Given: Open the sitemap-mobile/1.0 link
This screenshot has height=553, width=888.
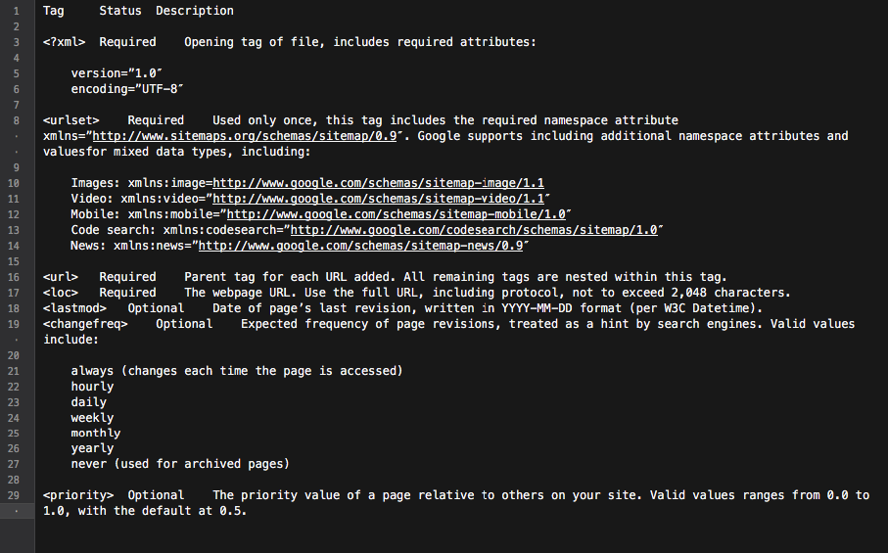Looking at the screenshot, I should (x=396, y=214).
